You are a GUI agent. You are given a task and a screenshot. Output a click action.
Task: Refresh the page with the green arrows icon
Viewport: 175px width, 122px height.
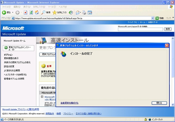31,13
